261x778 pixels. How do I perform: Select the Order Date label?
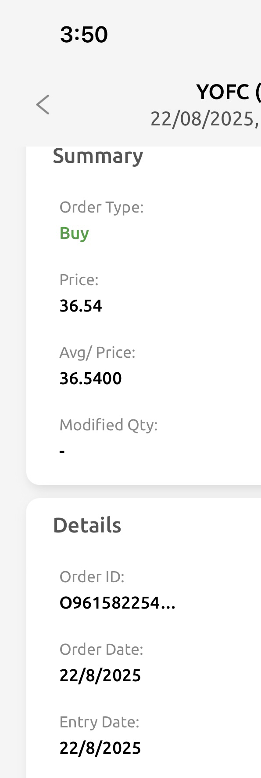pos(101,650)
